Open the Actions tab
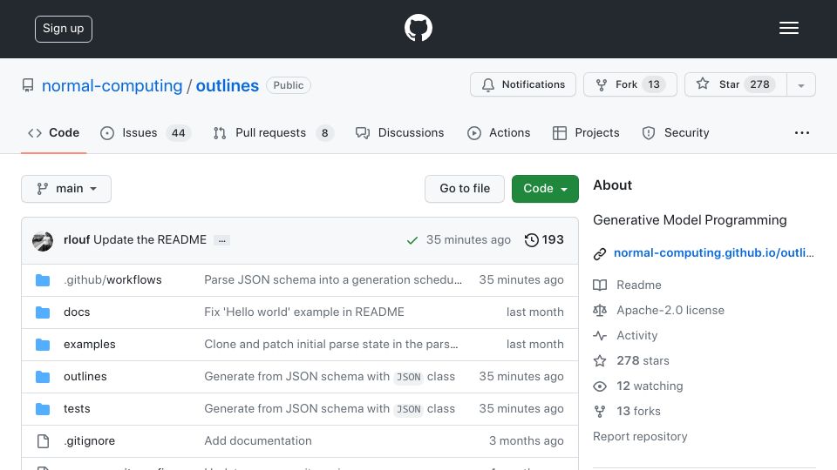837x470 pixels. pyautogui.click(x=499, y=132)
